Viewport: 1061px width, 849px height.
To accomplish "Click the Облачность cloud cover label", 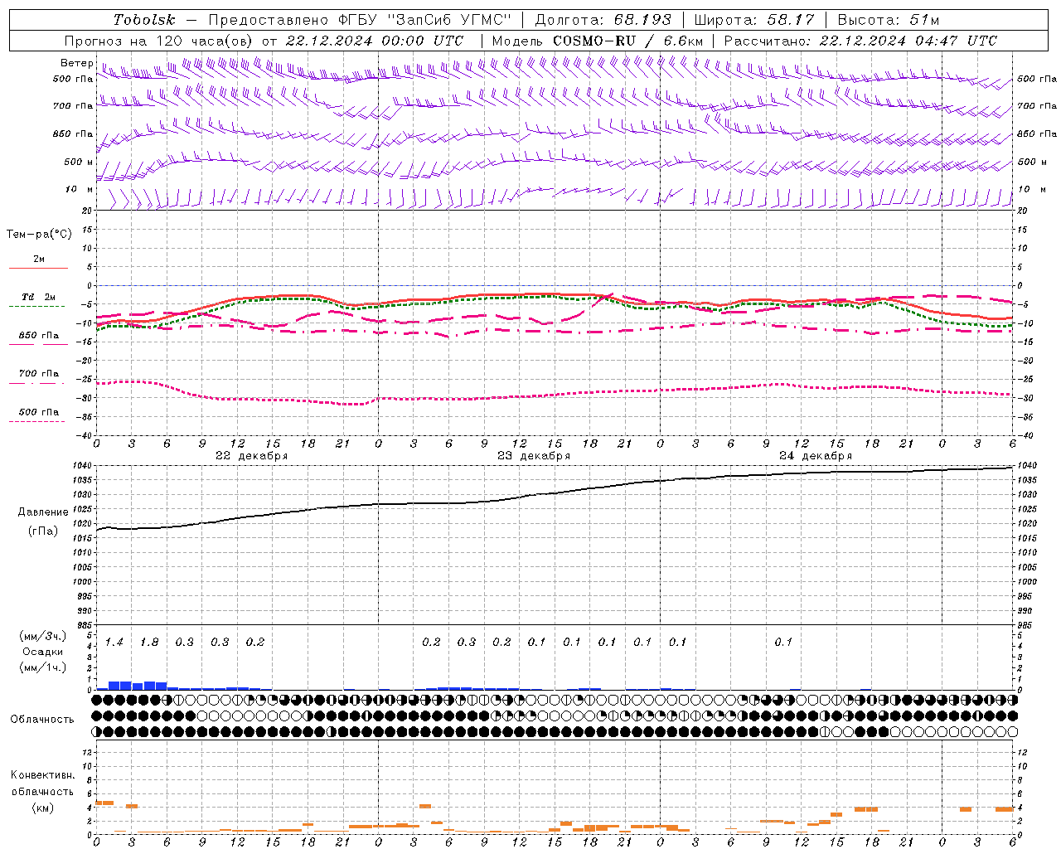I will (x=42, y=719).
